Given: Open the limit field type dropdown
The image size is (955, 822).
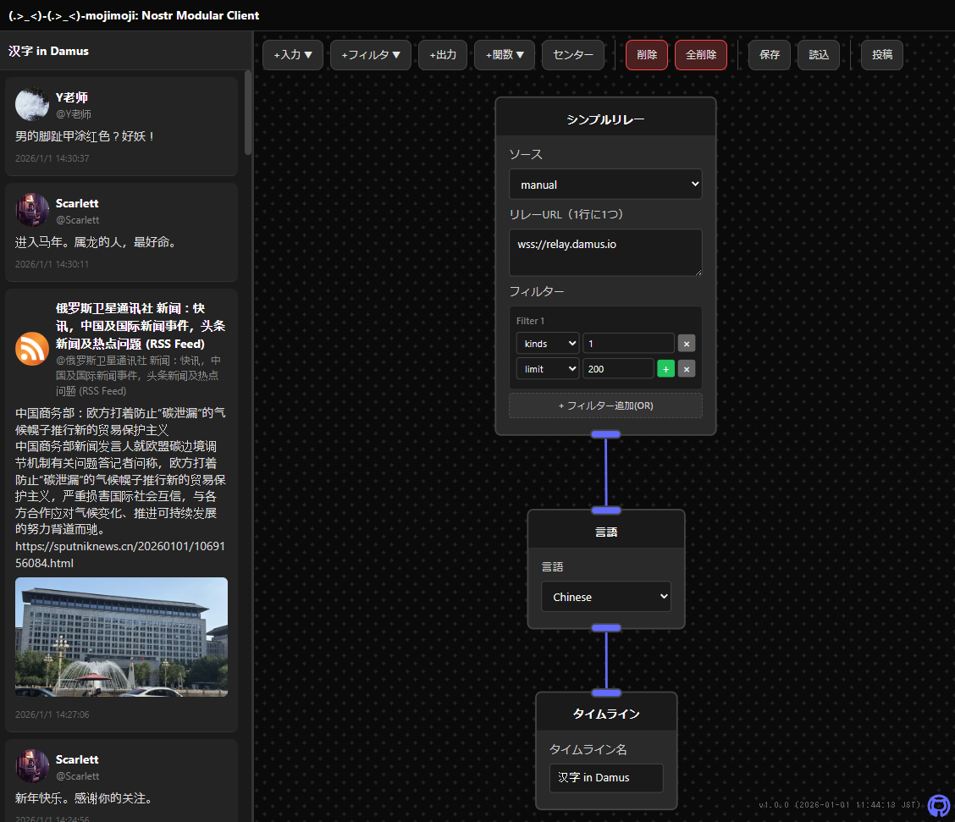Looking at the screenshot, I should (x=548, y=369).
